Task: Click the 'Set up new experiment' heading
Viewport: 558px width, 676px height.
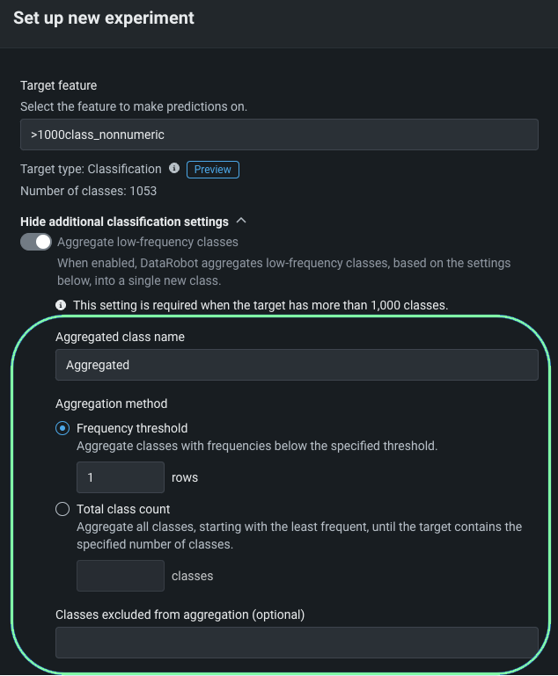Action: [x=104, y=18]
